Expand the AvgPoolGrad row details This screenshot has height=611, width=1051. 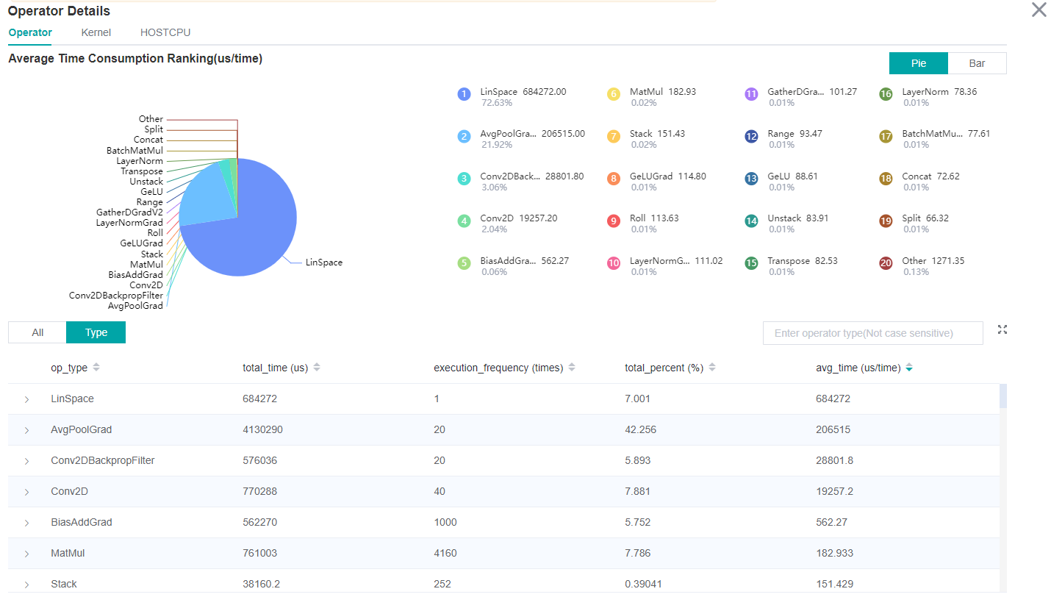pos(26,430)
